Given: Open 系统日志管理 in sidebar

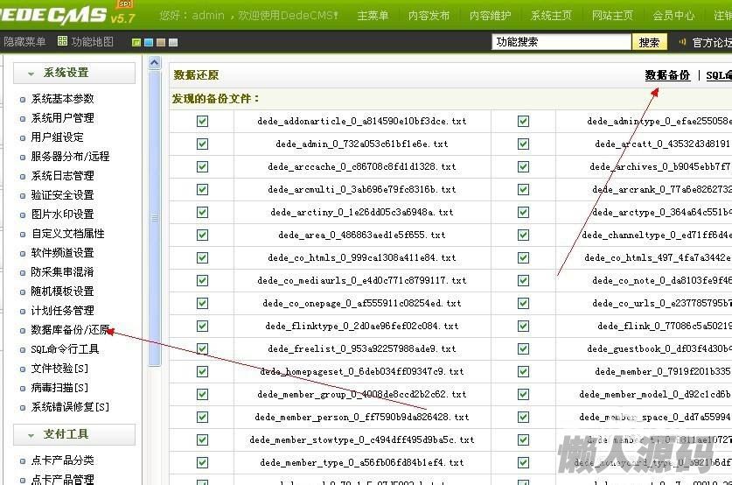Looking at the screenshot, I should [63, 176].
